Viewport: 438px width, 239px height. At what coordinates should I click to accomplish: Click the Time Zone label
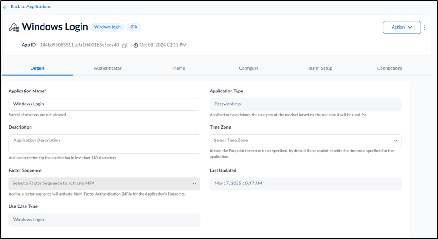click(220, 127)
